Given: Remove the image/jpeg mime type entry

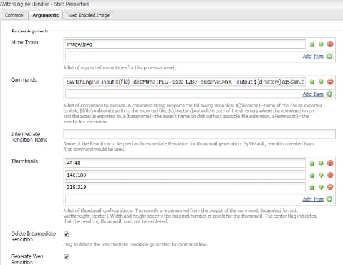Looking at the screenshot, I should 330,44.
